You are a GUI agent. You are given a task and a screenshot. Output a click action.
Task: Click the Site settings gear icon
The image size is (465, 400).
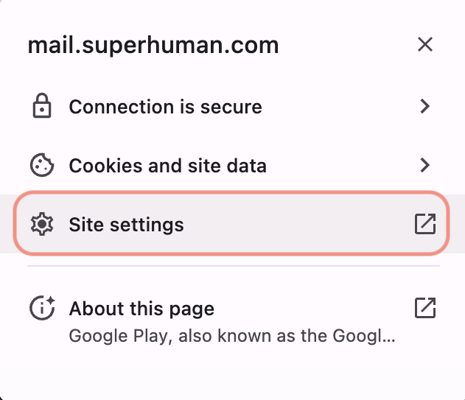[x=41, y=224]
